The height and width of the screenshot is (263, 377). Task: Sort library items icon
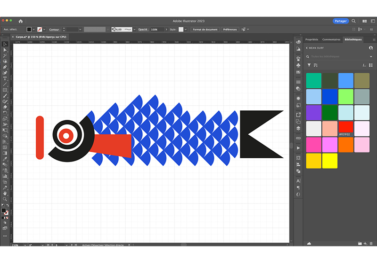(x=316, y=65)
